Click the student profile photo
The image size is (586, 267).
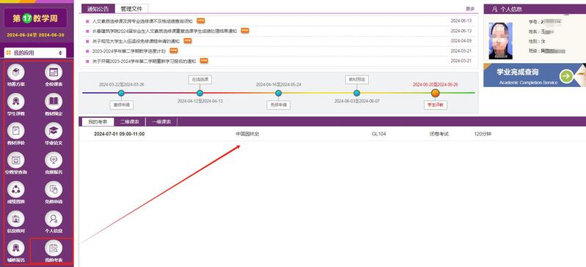click(x=500, y=41)
